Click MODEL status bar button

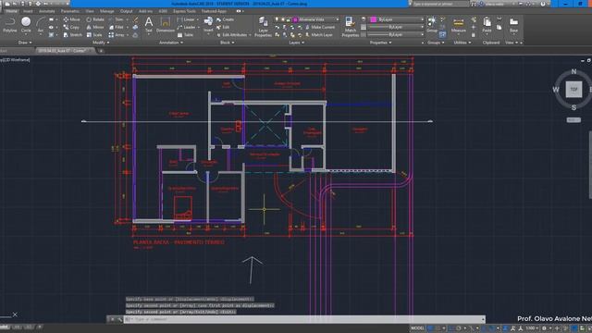[x=417, y=328]
